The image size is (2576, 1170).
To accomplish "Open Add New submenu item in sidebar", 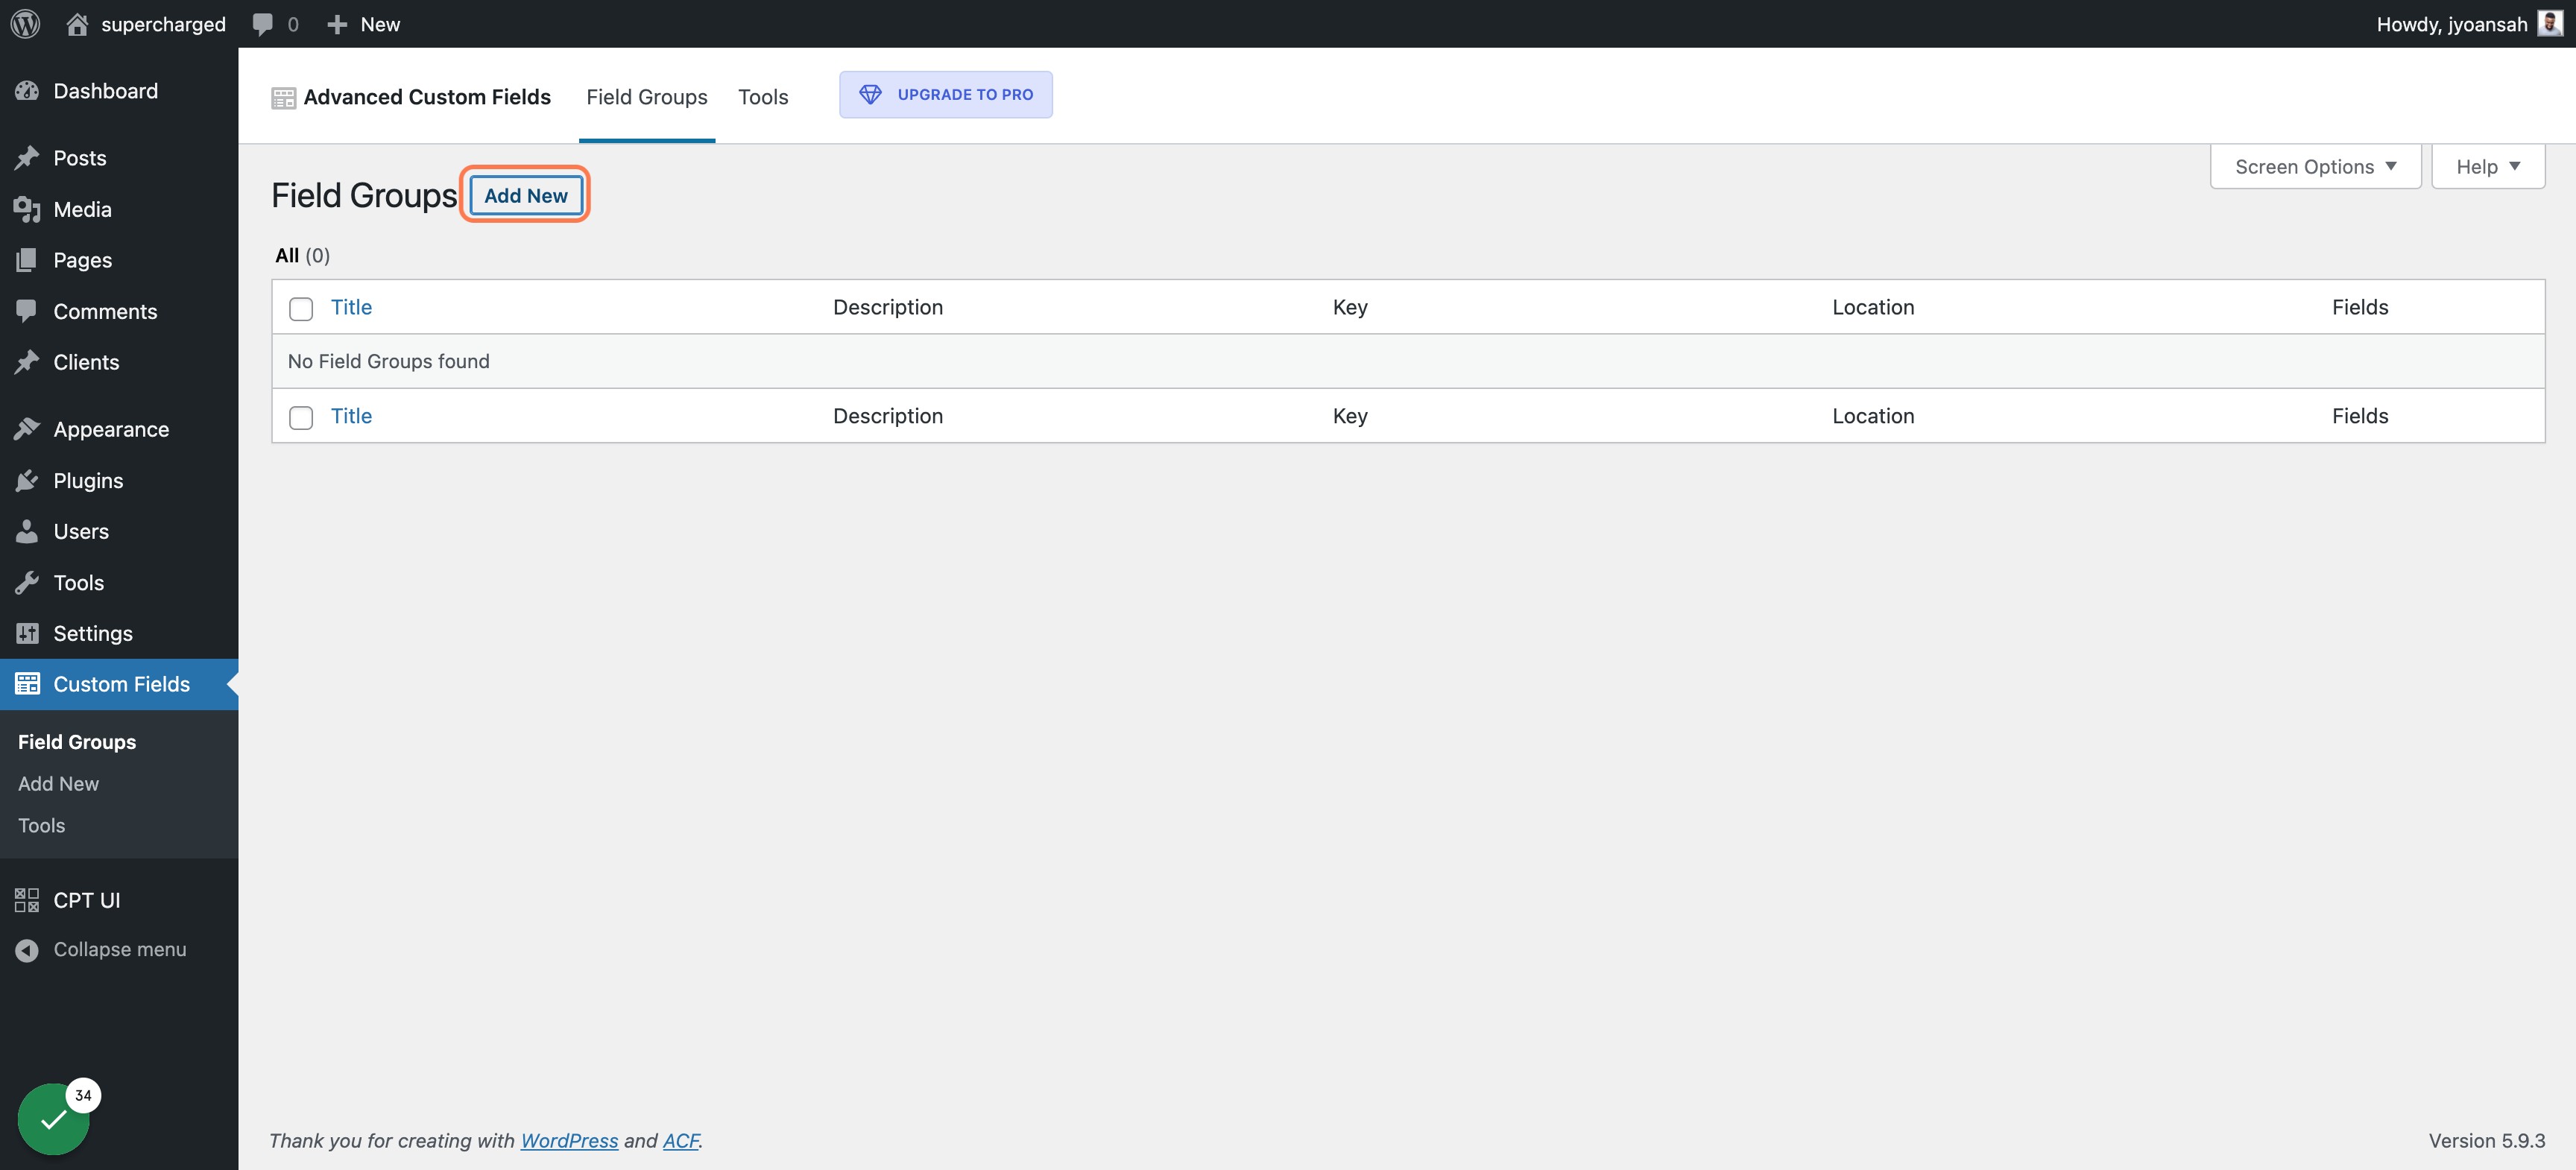I will [58, 784].
